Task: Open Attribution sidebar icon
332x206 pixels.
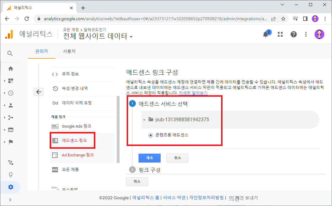Action: pyautogui.click(x=11, y=163)
